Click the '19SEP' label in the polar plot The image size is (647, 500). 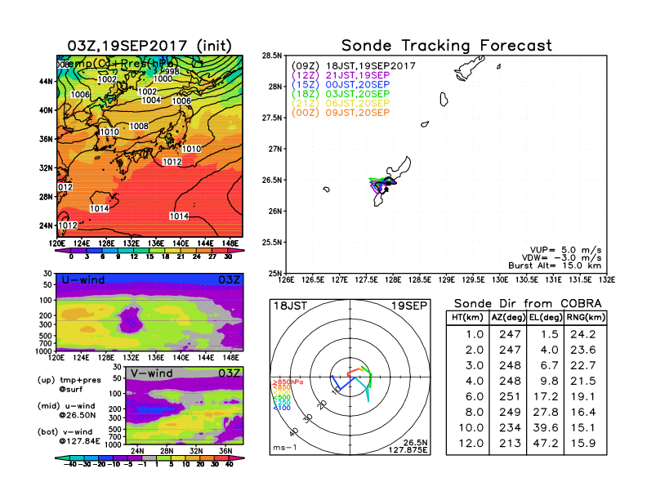click(409, 306)
